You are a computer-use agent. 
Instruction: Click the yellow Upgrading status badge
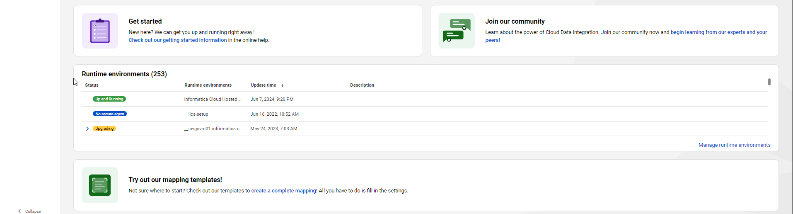[104, 129]
